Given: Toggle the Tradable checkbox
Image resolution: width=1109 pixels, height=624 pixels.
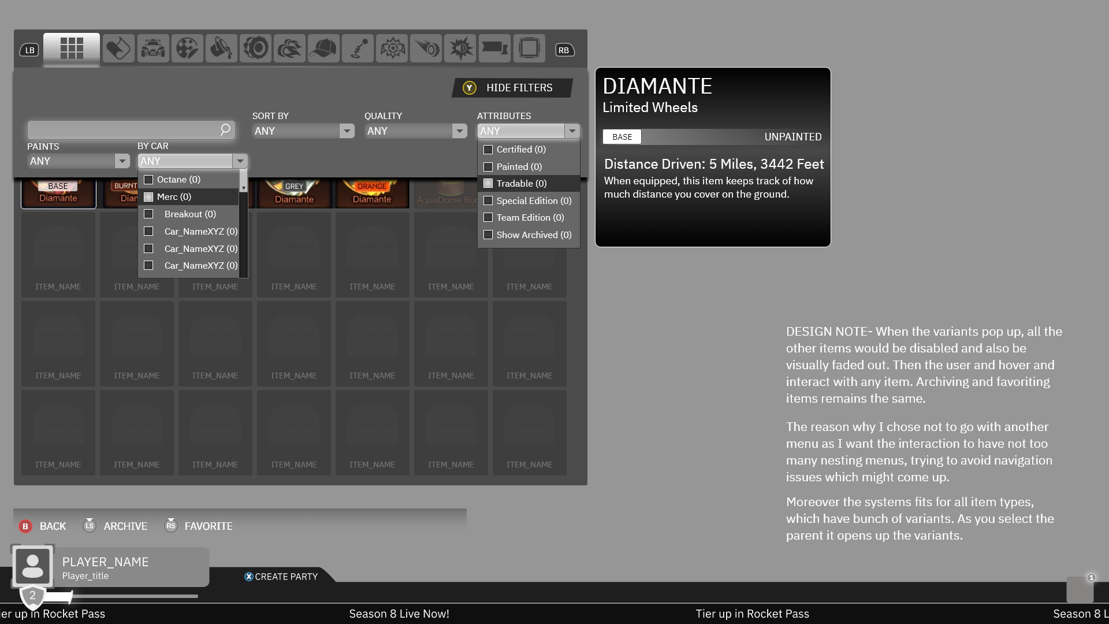Looking at the screenshot, I should coord(488,184).
